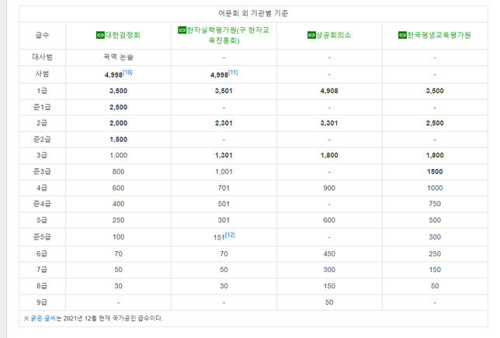Click the 급수 column header
This screenshot has width=500, height=338.
[x=42, y=35]
